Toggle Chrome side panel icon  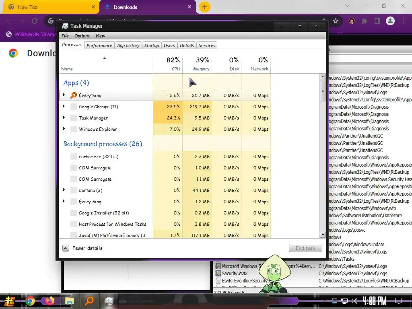(377, 21)
